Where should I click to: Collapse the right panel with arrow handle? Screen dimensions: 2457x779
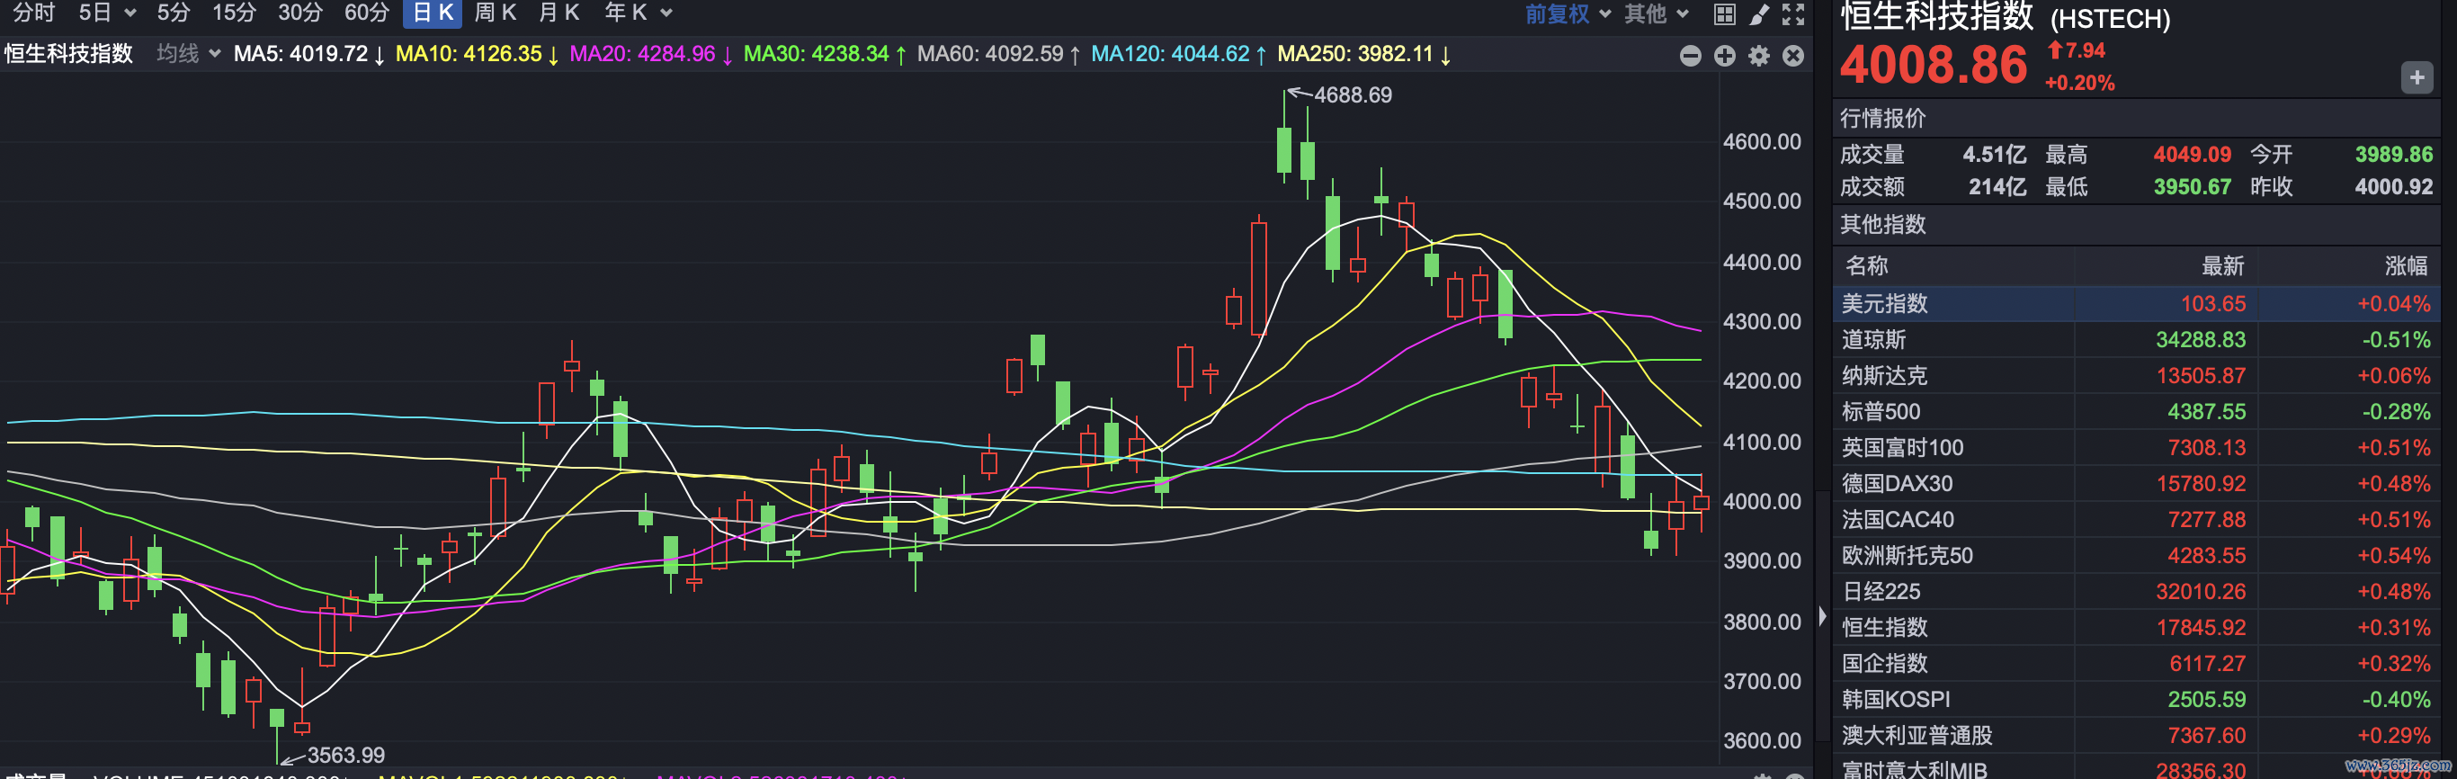tap(1822, 616)
